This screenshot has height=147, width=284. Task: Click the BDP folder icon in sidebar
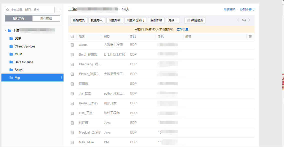tap(11, 38)
